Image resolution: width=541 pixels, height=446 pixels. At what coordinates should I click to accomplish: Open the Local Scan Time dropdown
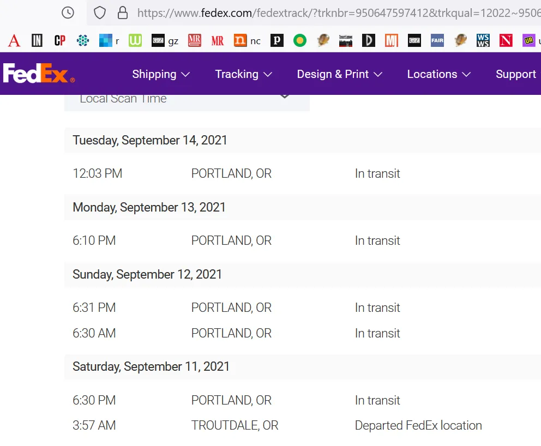tap(187, 99)
